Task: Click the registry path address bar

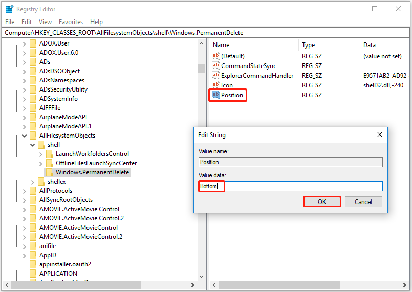Action: 206,33
